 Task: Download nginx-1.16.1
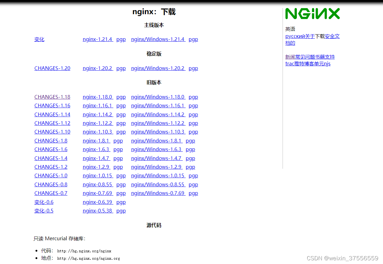pos(98,105)
